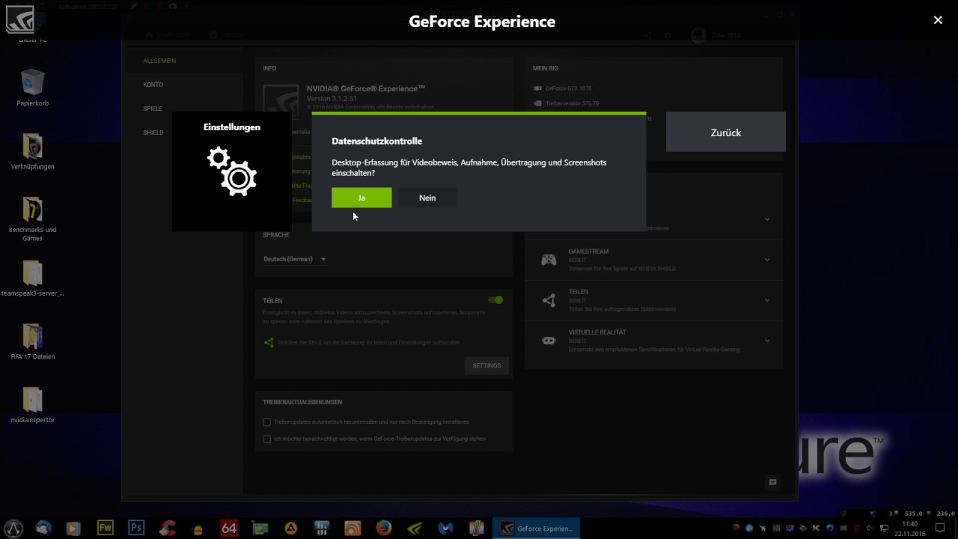Select the Papierkorb desktop icon
This screenshot has width=958, height=539.
[x=32, y=88]
